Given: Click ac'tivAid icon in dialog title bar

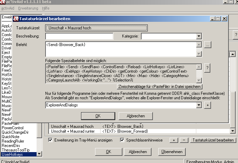Looking at the screenshot, I should tap(16, 19).
